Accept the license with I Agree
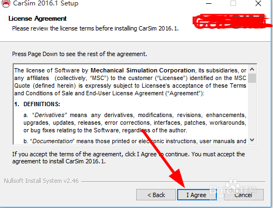Image resolution: width=273 pixels, height=208 pixels. pos(197,195)
